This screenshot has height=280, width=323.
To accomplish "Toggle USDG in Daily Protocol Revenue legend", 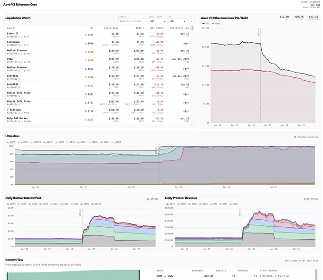I will pyautogui.click(x=233, y=204).
